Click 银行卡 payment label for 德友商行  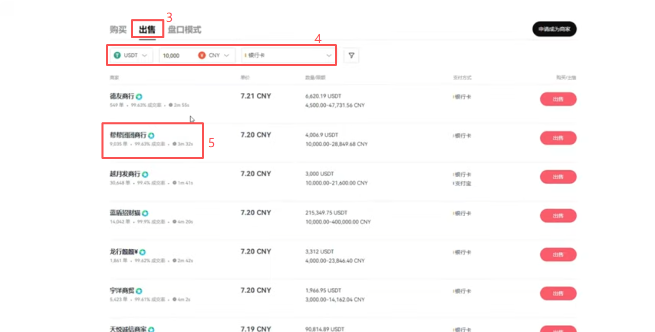462,96
